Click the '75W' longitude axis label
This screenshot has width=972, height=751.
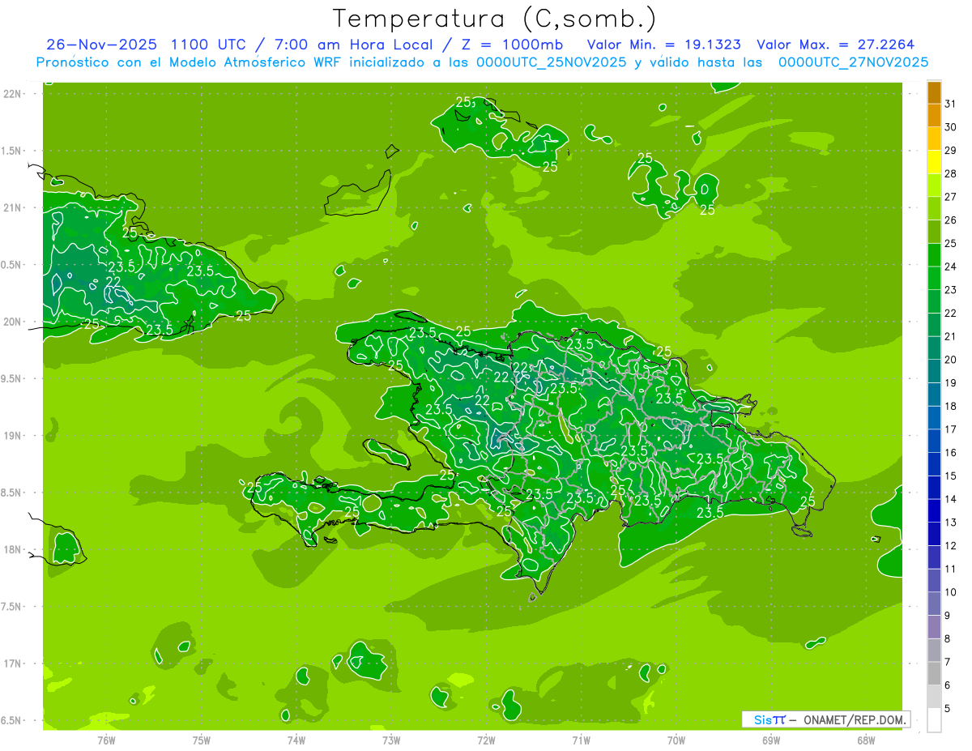(x=202, y=740)
